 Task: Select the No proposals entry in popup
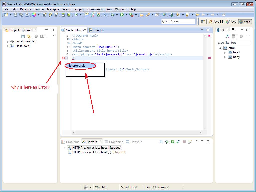81,66
